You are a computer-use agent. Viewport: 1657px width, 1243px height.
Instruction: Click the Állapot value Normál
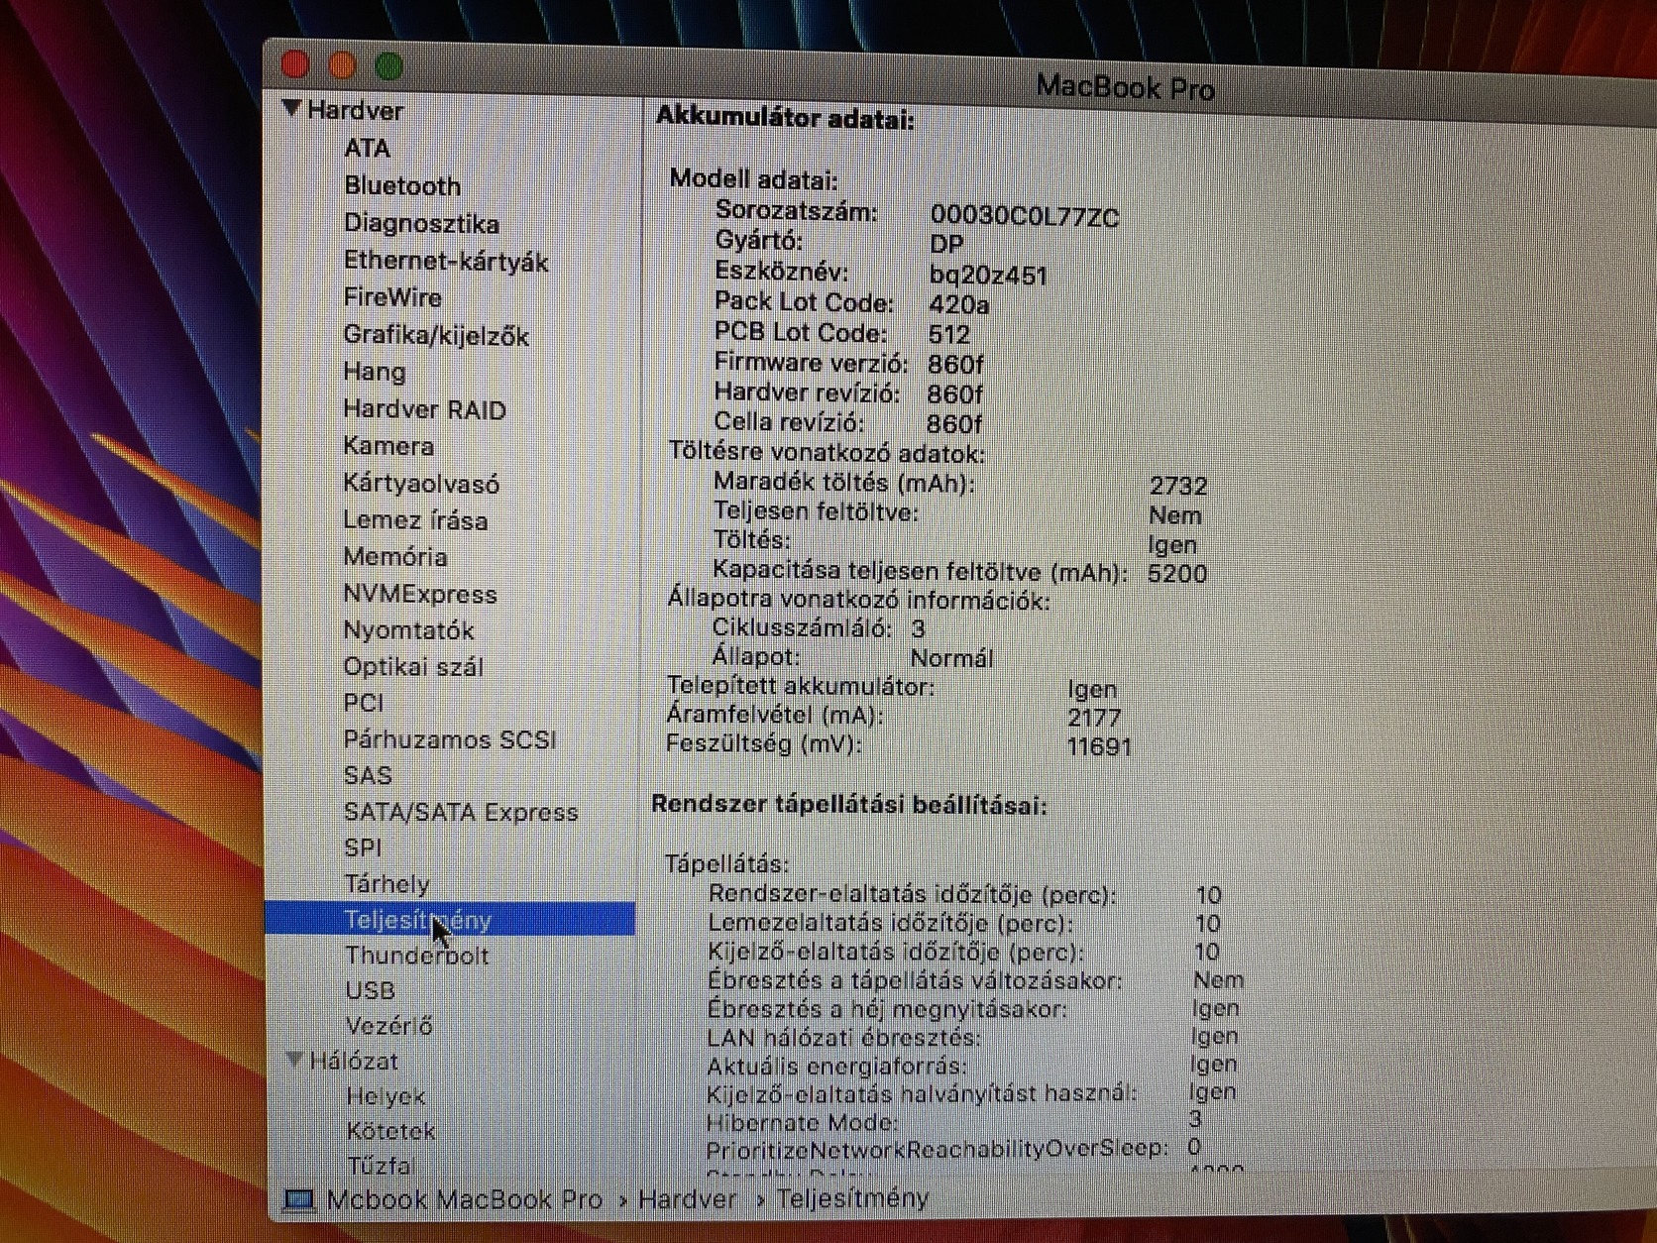(951, 658)
